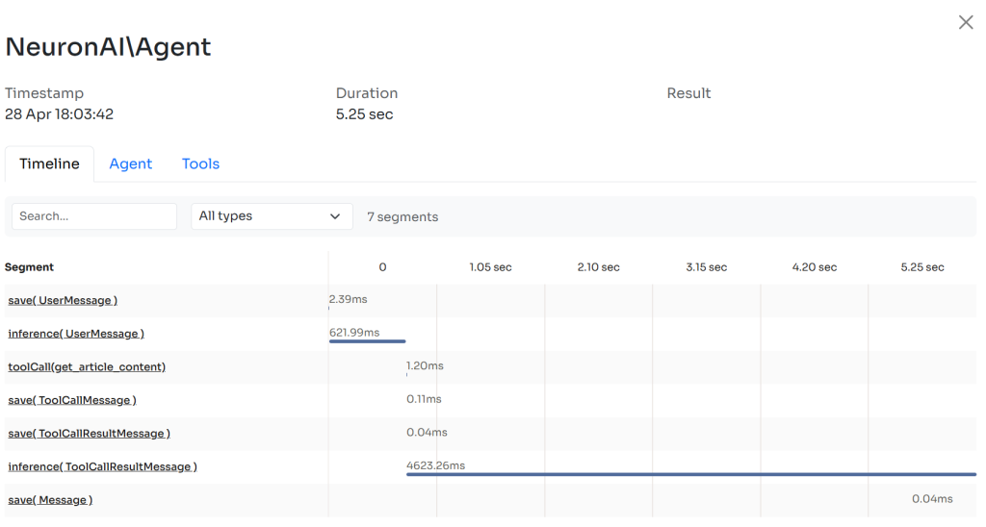Open the Tools tab
This screenshot has width=986, height=527.
(200, 163)
